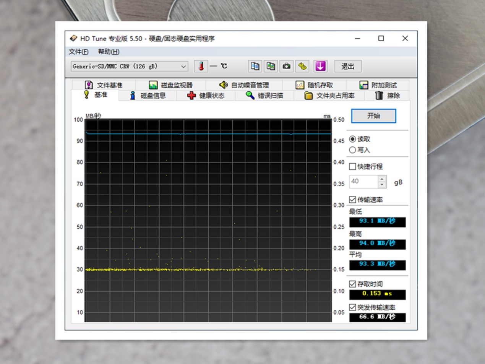Open the 健康状态 health tab
485x364 pixels.
tap(206, 96)
